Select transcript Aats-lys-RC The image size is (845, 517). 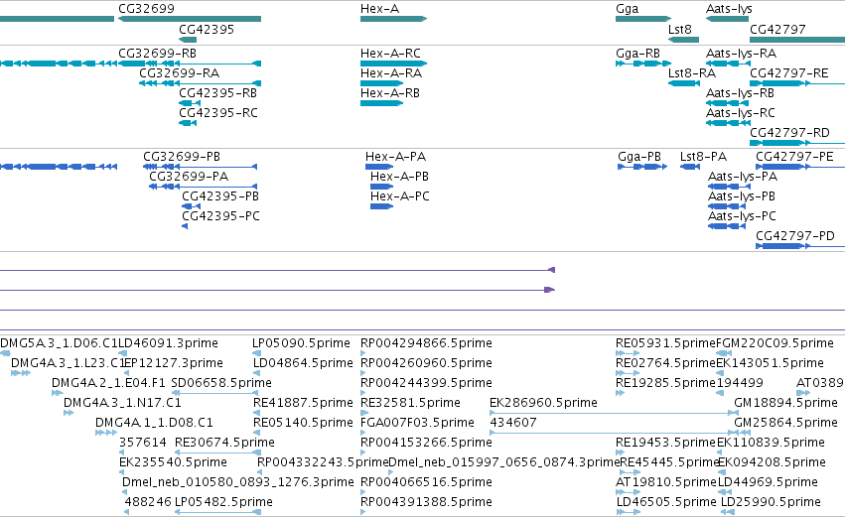[741, 114]
